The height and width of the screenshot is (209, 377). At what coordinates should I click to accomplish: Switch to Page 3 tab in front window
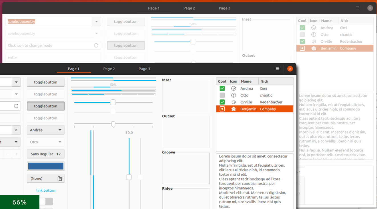[144, 69]
